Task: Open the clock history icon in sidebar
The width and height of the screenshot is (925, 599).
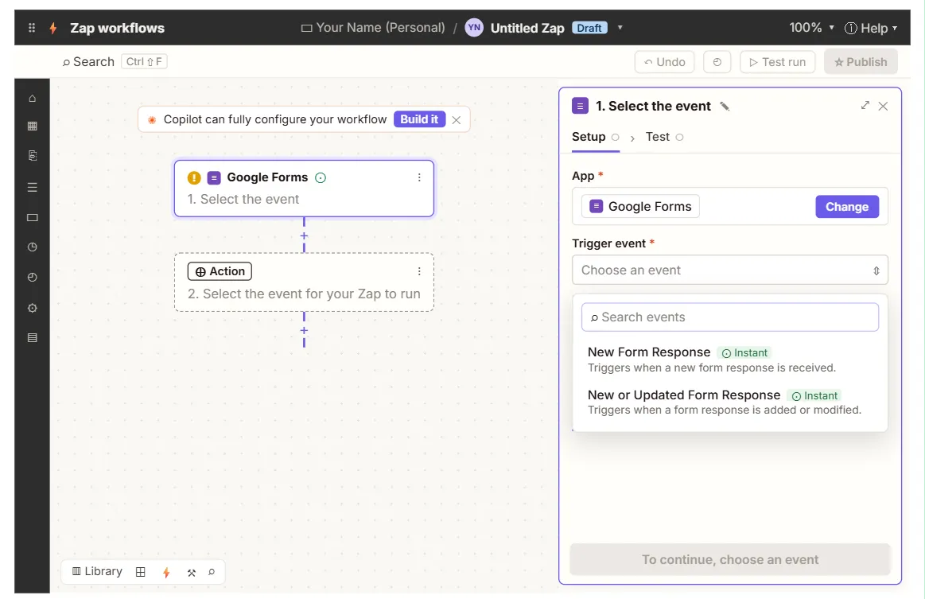Action: click(33, 247)
